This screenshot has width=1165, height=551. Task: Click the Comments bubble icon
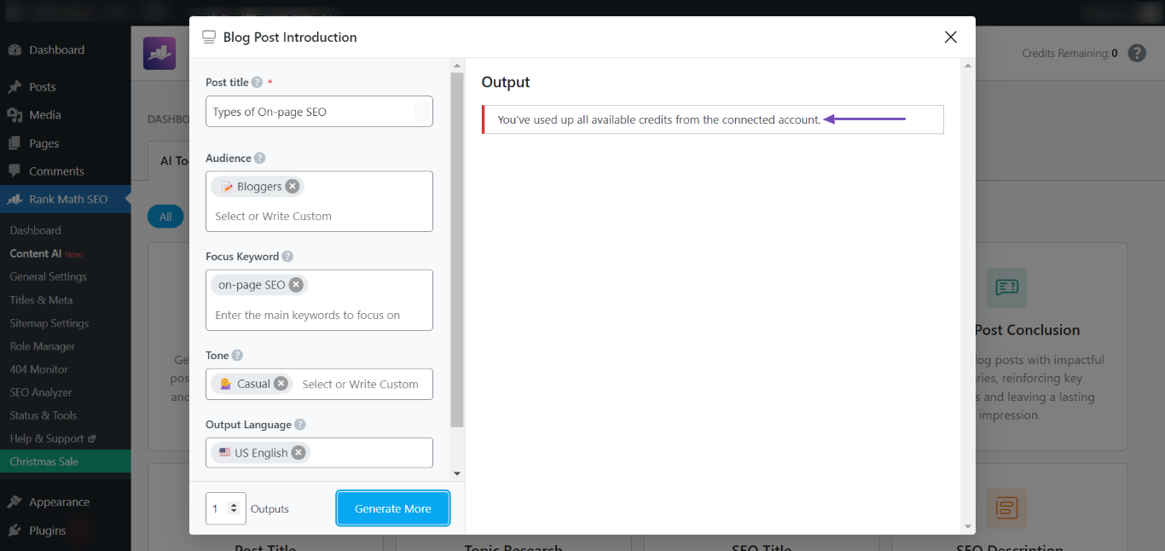[14, 171]
